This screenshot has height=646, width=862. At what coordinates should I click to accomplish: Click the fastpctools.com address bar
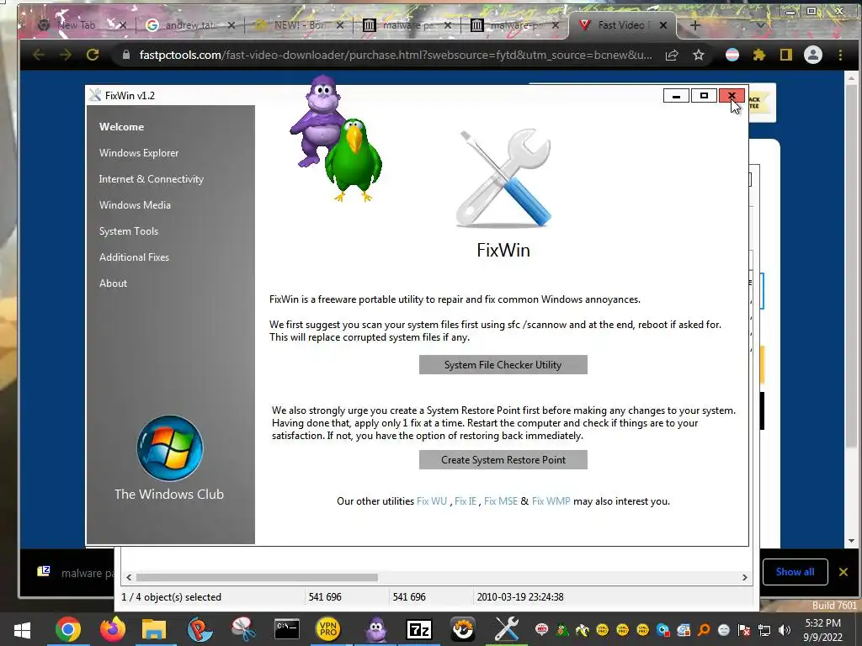coord(395,55)
